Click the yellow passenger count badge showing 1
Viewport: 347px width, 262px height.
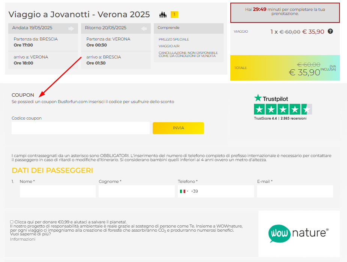174,14
